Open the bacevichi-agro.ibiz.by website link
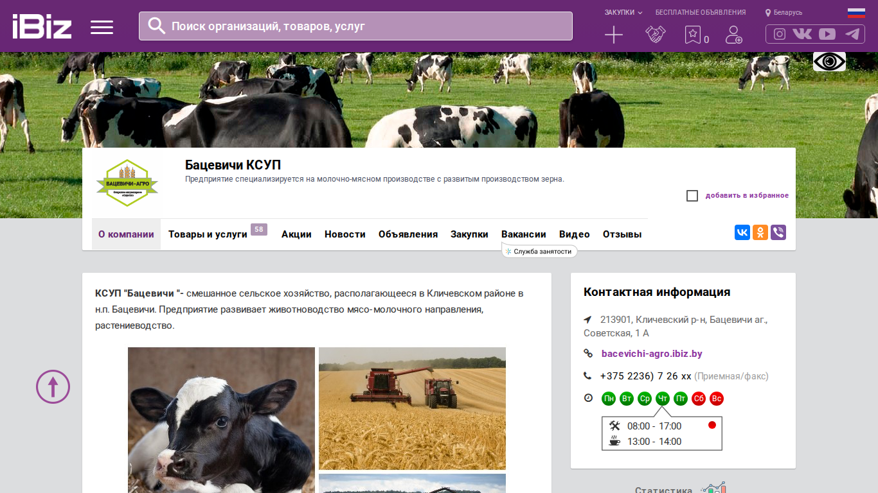The height and width of the screenshot is (493, 878). 652,354
